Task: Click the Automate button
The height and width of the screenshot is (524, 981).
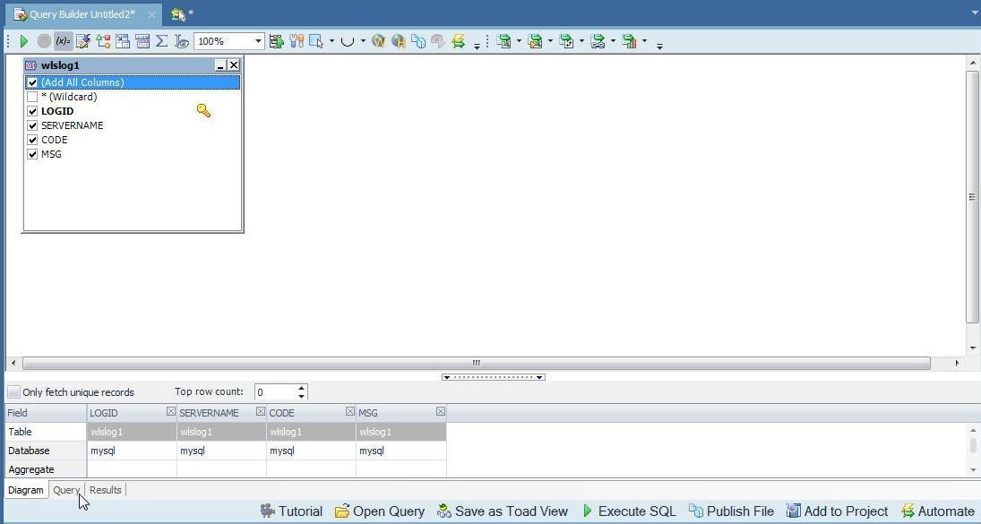Action: pyautogui.click(x=938, y=511)
